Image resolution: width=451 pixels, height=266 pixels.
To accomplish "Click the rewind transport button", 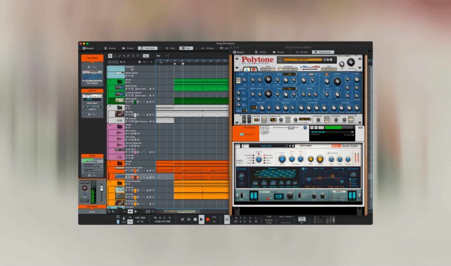I will pyautogui.click(x=182, y=219).
